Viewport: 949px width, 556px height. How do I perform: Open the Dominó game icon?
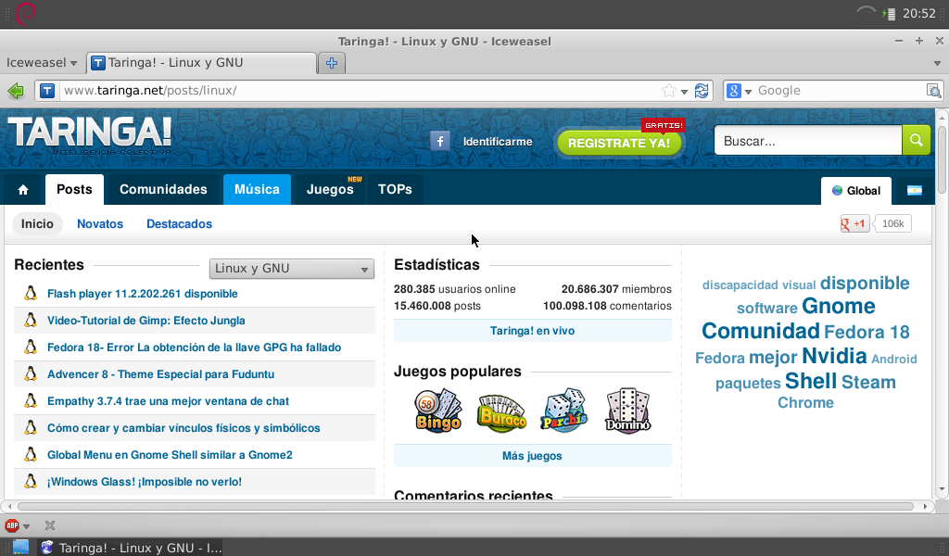(627, 411)
